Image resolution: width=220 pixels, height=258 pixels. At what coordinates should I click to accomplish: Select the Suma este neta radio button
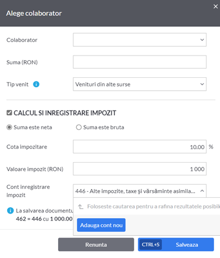[x=9, y=128]
